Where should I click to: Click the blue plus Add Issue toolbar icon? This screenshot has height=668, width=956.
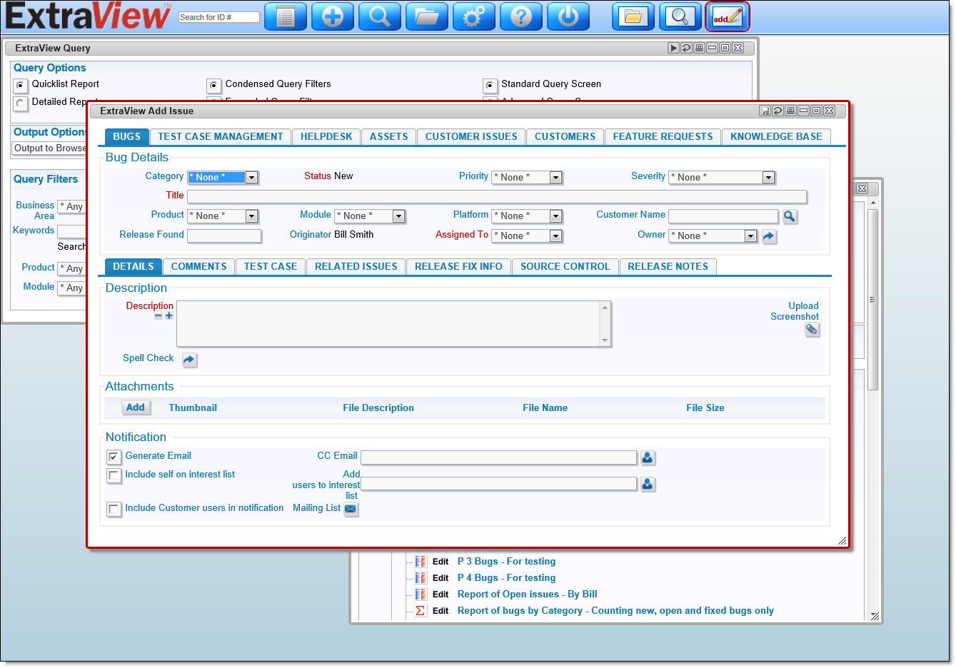tap(332, 16)
